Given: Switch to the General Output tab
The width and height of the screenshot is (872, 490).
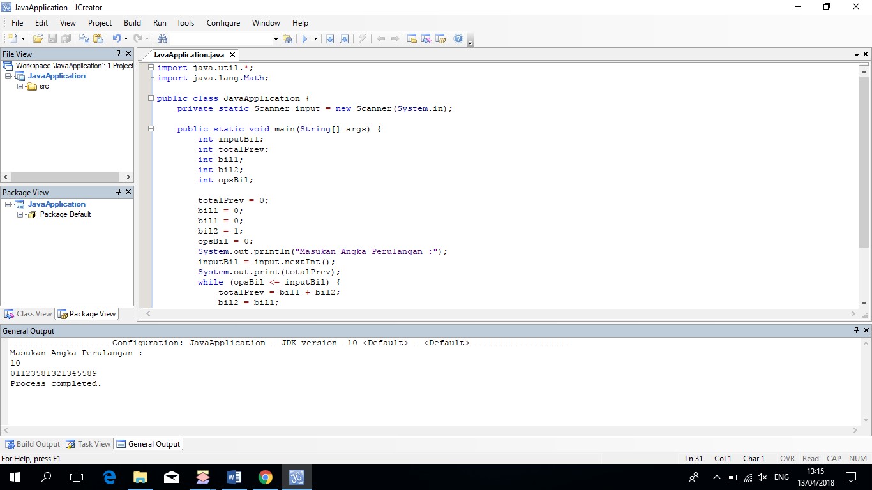Looking at the screenshot, I should [x=149, y=444].
